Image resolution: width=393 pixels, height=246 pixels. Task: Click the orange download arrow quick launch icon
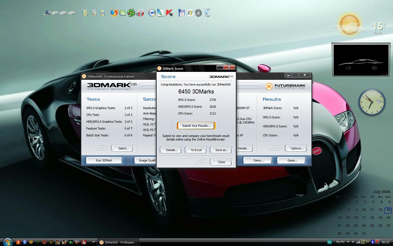coord(18,242)
